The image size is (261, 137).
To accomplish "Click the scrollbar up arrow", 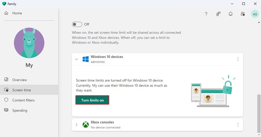I will pyautogui.click(x=259, y=22).
